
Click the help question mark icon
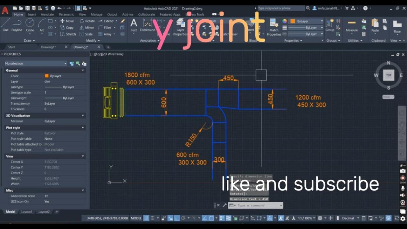[x=365, y=8]
